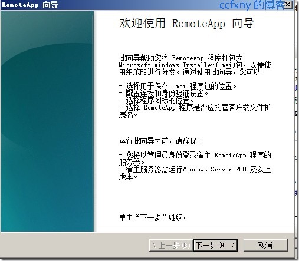The height and width of the screenshot is (261, 299).
Task: Click the bullet 配置连接和身份验证设置
Action: coord(163,93)
